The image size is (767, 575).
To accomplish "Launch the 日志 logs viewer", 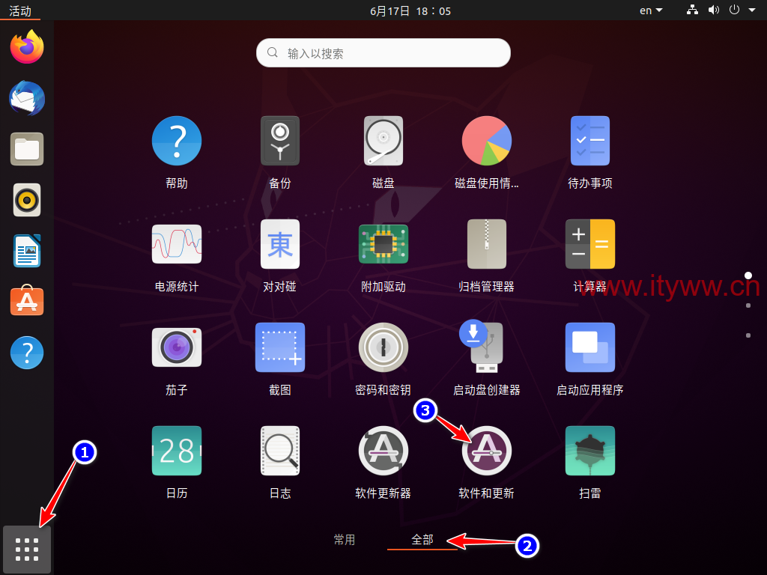I will coord(280,450).
